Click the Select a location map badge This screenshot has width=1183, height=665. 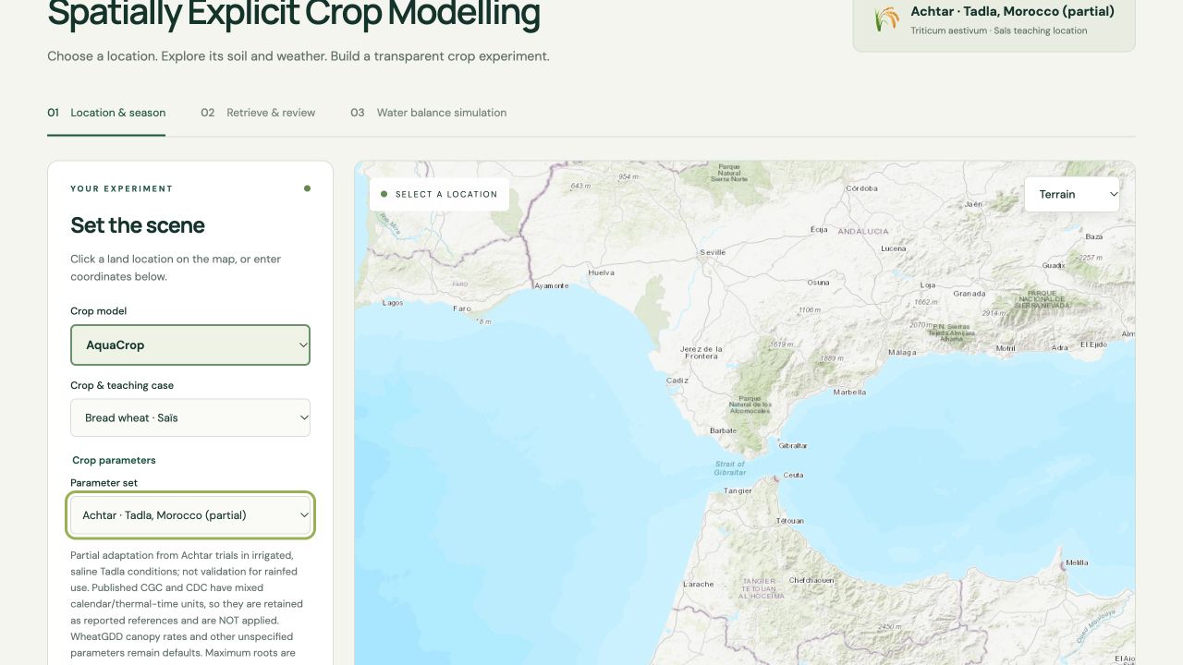(x=439, y=194)
